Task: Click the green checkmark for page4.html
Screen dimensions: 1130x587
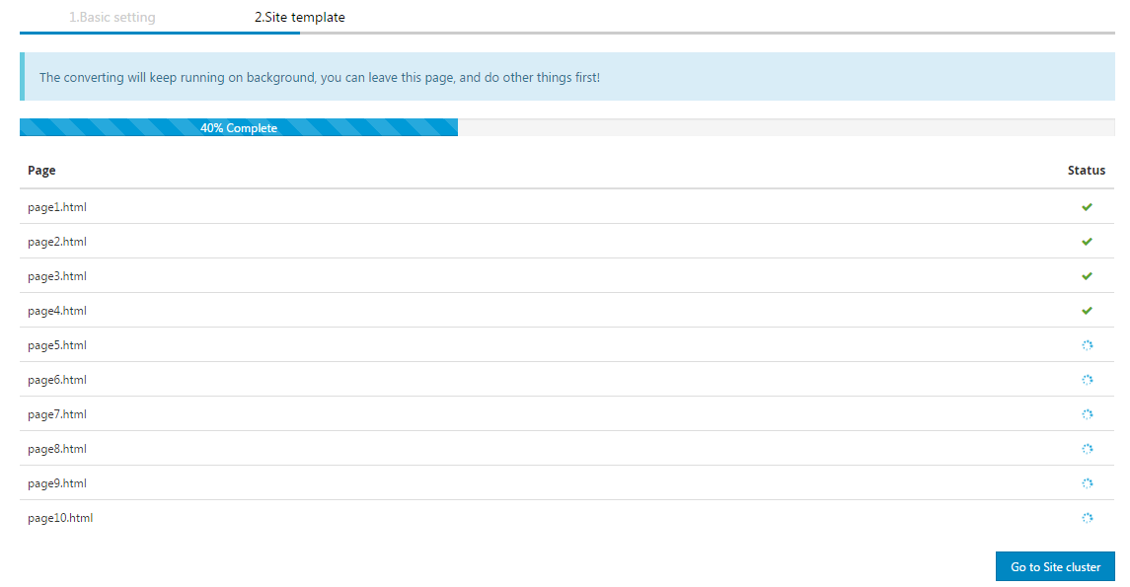Action: click(x=1087, y=311)
